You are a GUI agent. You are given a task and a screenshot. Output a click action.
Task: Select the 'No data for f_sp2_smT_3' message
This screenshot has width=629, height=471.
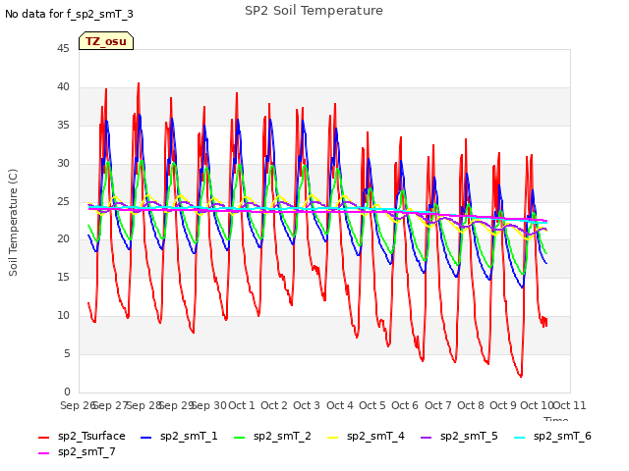[x=69, y=14]
